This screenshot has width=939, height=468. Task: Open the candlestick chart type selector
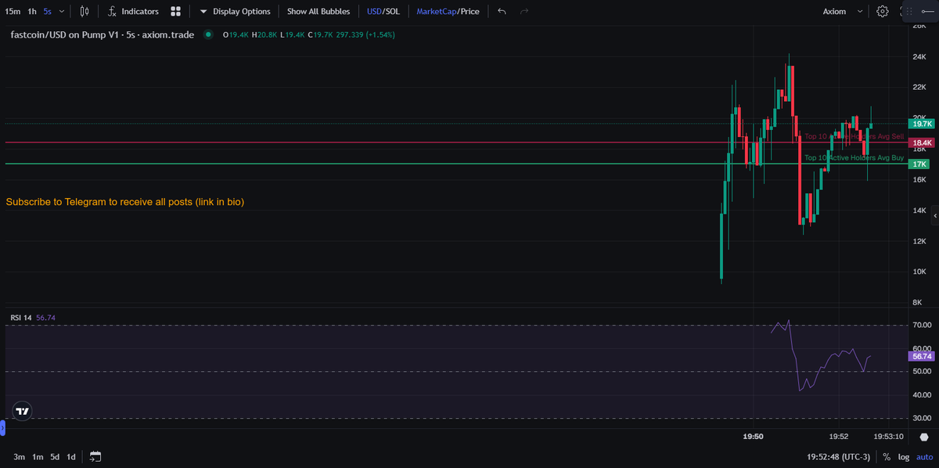coord(85,11)
